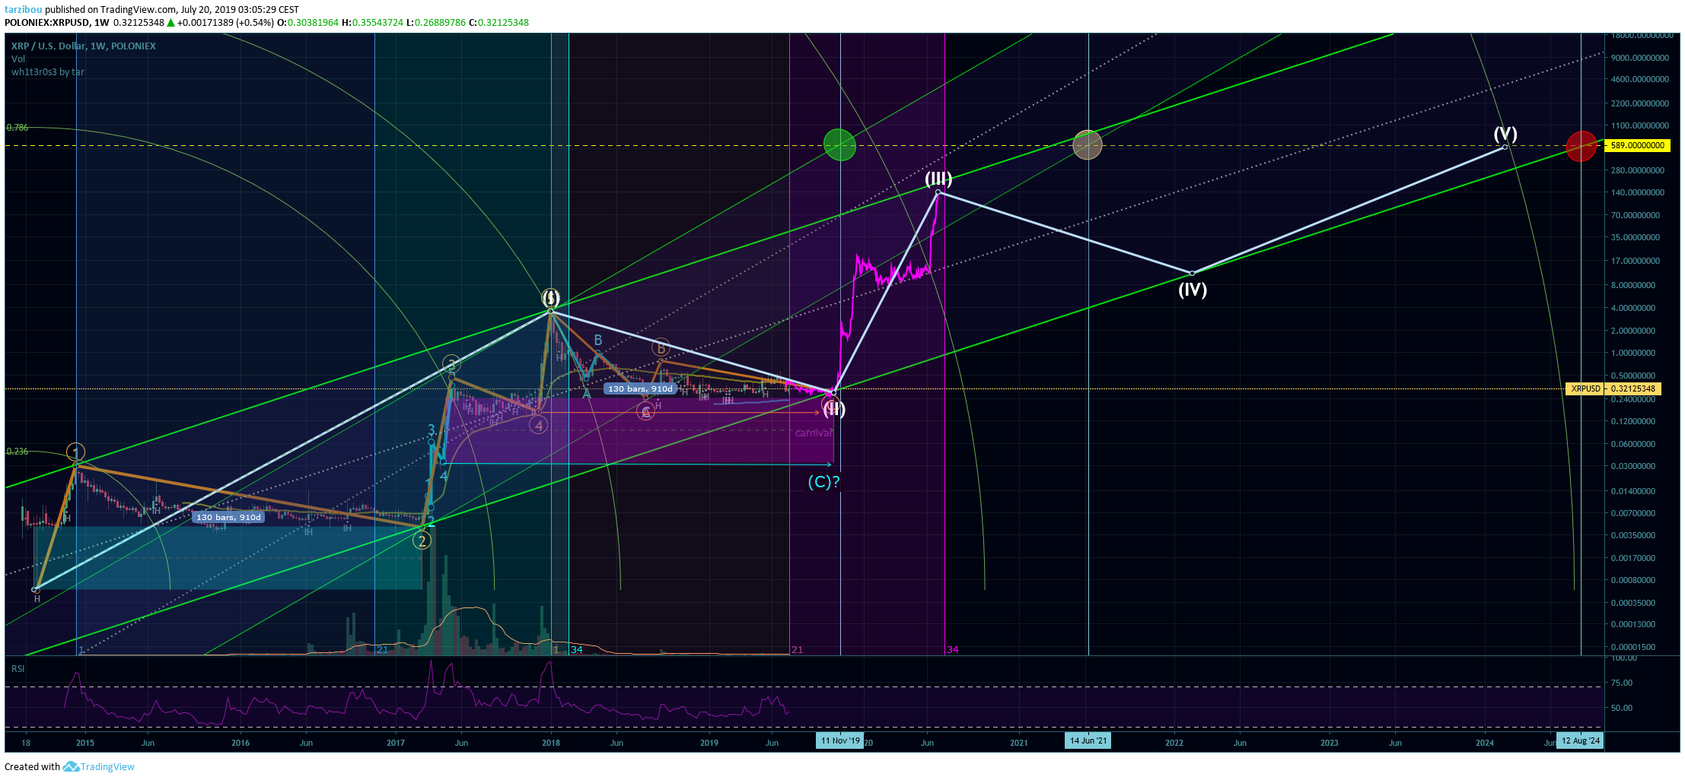The image size is (1685, 780).
Task: Click the 2018 label on the time axis
Action: click(551, 743)
